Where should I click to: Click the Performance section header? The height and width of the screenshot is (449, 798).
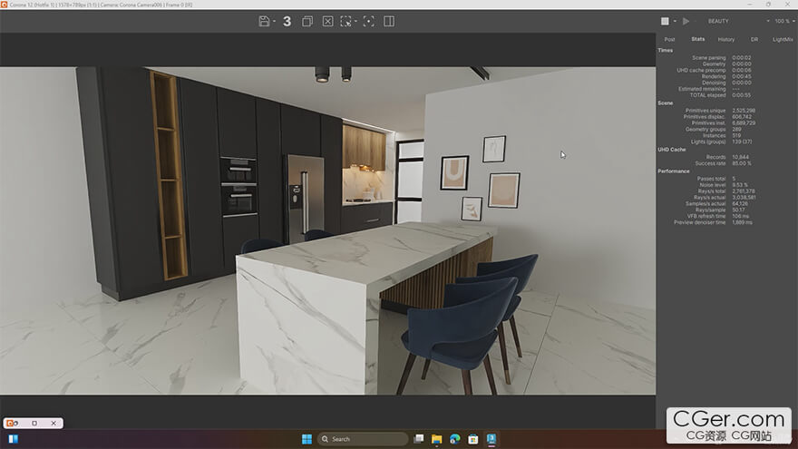673,171
